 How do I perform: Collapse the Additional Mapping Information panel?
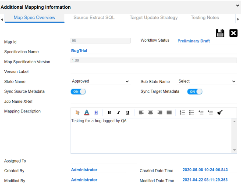coord(237,6)
